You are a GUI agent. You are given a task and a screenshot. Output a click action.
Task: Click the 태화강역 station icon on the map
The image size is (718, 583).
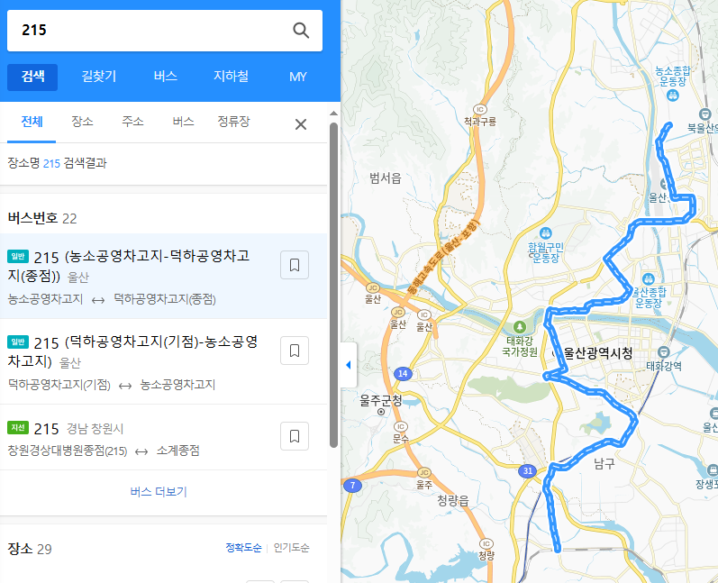(x=664, y=352)
